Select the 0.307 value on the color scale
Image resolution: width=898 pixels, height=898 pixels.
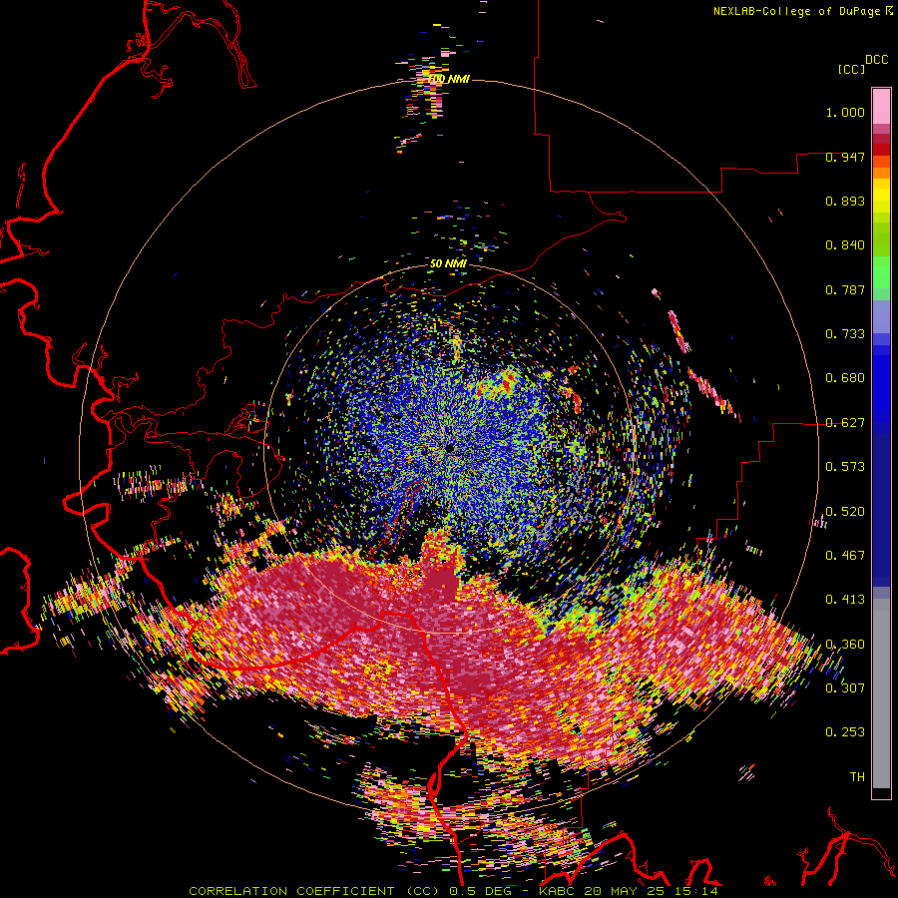pyautogui.click(x=845, y=687)
